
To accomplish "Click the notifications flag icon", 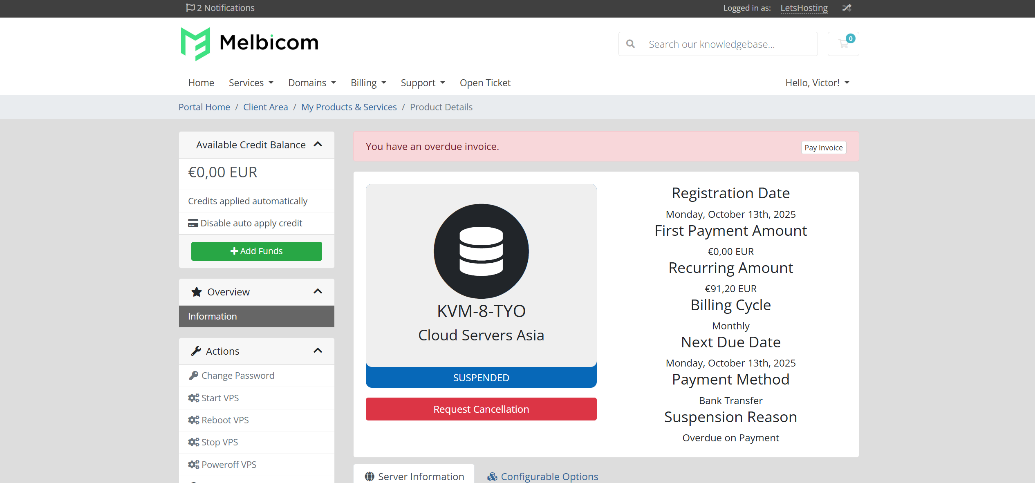I will (190, 8).
